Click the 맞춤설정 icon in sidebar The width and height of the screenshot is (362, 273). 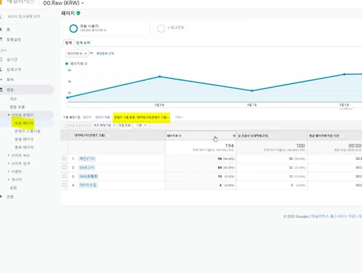coord(1,39)
